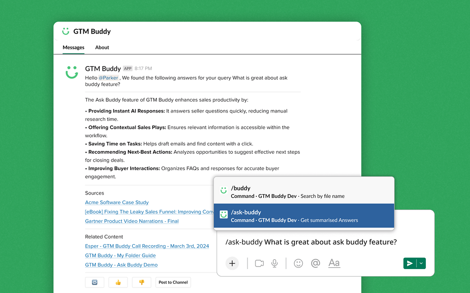470x293 pixels.
Task: Click the microphone icon in composer
Action: [274, 263]
